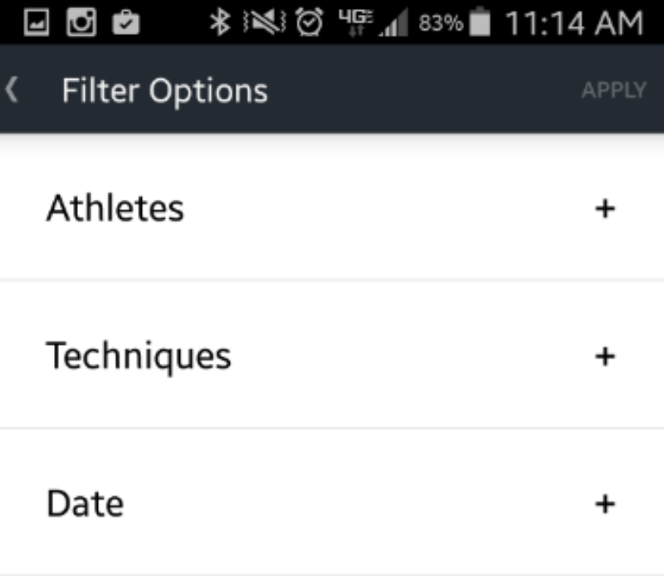Select the Filter Options title

click(x=165, y=91)
